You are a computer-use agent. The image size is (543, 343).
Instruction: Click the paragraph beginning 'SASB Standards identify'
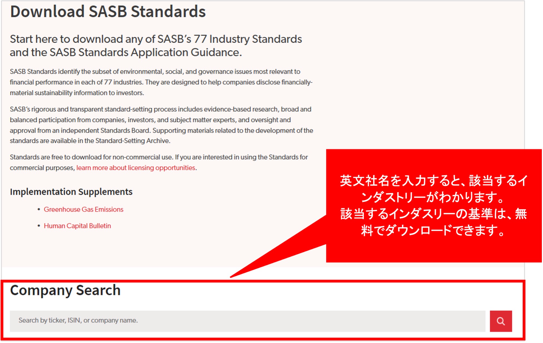point(161,82)
